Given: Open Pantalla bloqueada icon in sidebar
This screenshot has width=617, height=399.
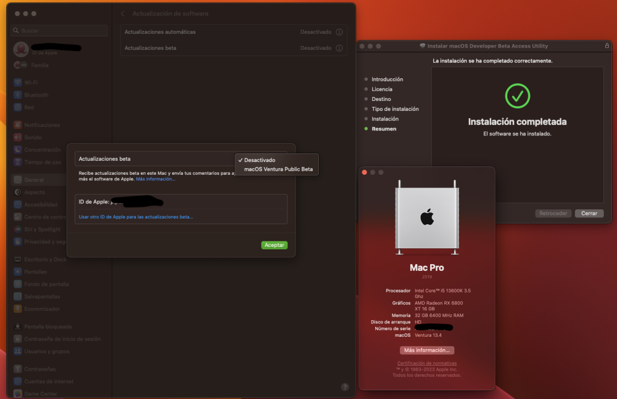Looking at the screenshot, I should click(18, 326).
